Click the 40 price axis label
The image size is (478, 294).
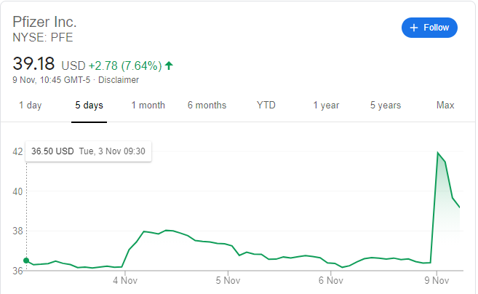tap(17, 191)
